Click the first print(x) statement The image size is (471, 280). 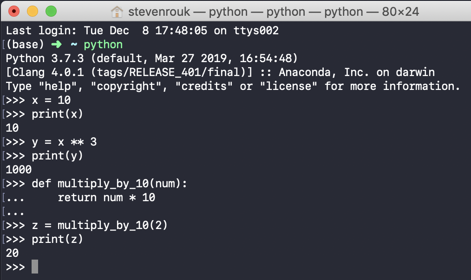58,114
